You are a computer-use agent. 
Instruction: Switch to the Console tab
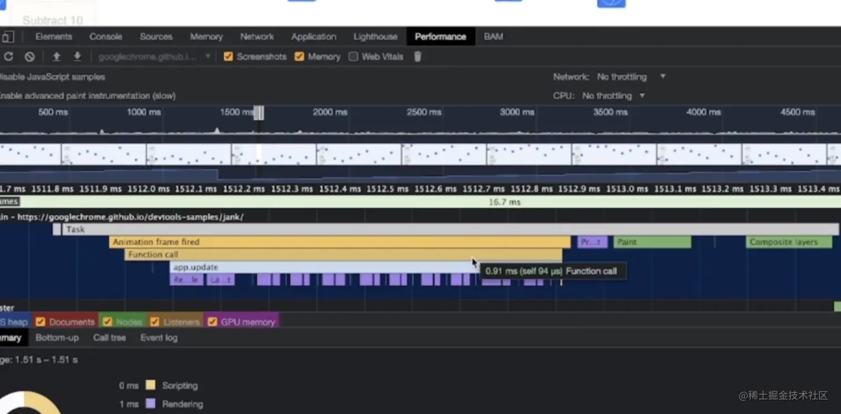[x=106, y=37]
